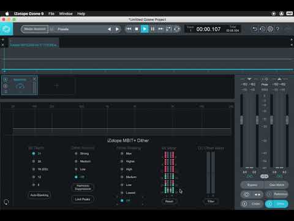Go to the previous preset arrow
Image resolution: width=294 pixels, height=221 pixels.
point(110,29)
